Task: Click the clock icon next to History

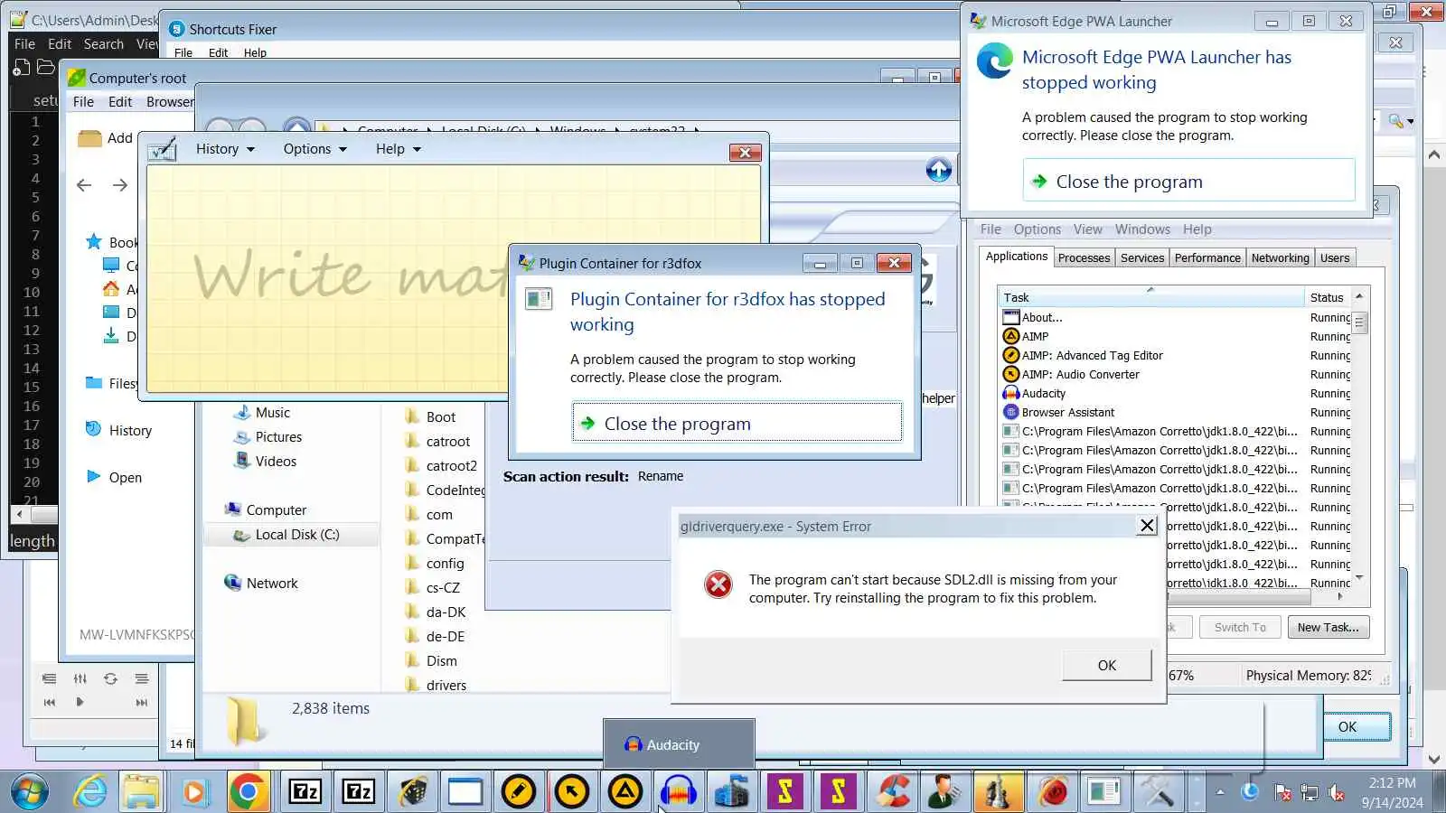Action: click(93, 429)
